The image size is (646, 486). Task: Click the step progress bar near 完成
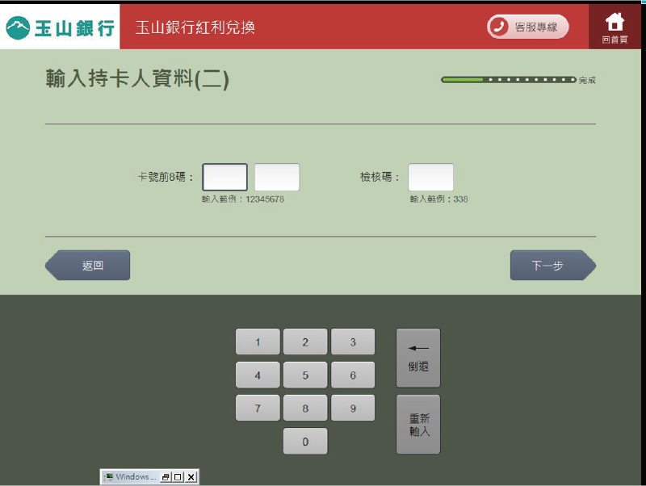pyautogui.click(x=509, y=79)
